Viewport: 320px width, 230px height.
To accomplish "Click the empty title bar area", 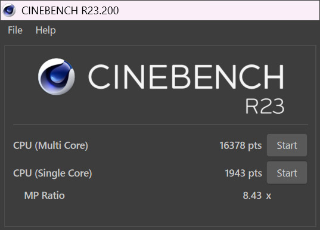I will point(218,10).
